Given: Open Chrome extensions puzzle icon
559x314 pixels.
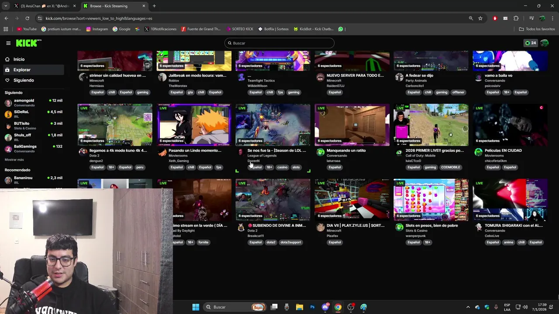Looking at the screenshot, I should click(x=516, y=18).
